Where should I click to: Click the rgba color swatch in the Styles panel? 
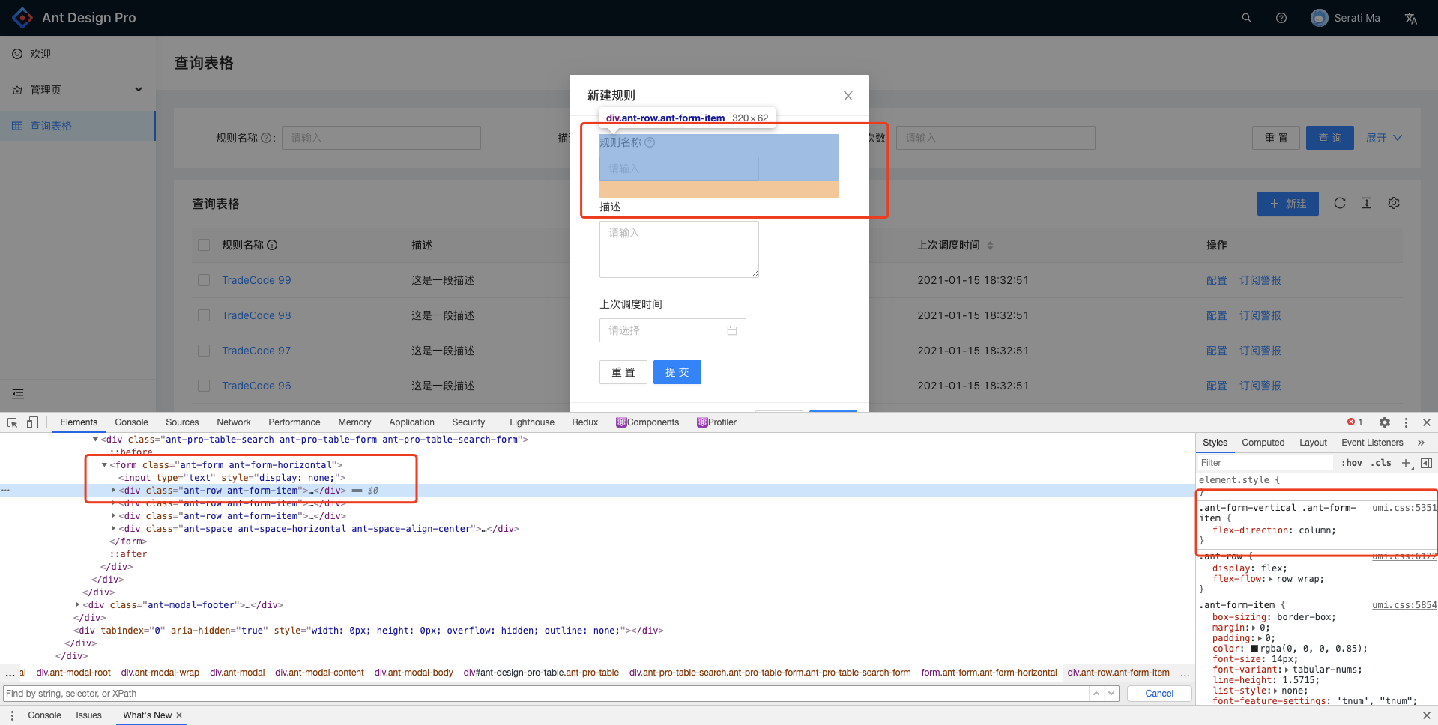(x=1252, y=648)
